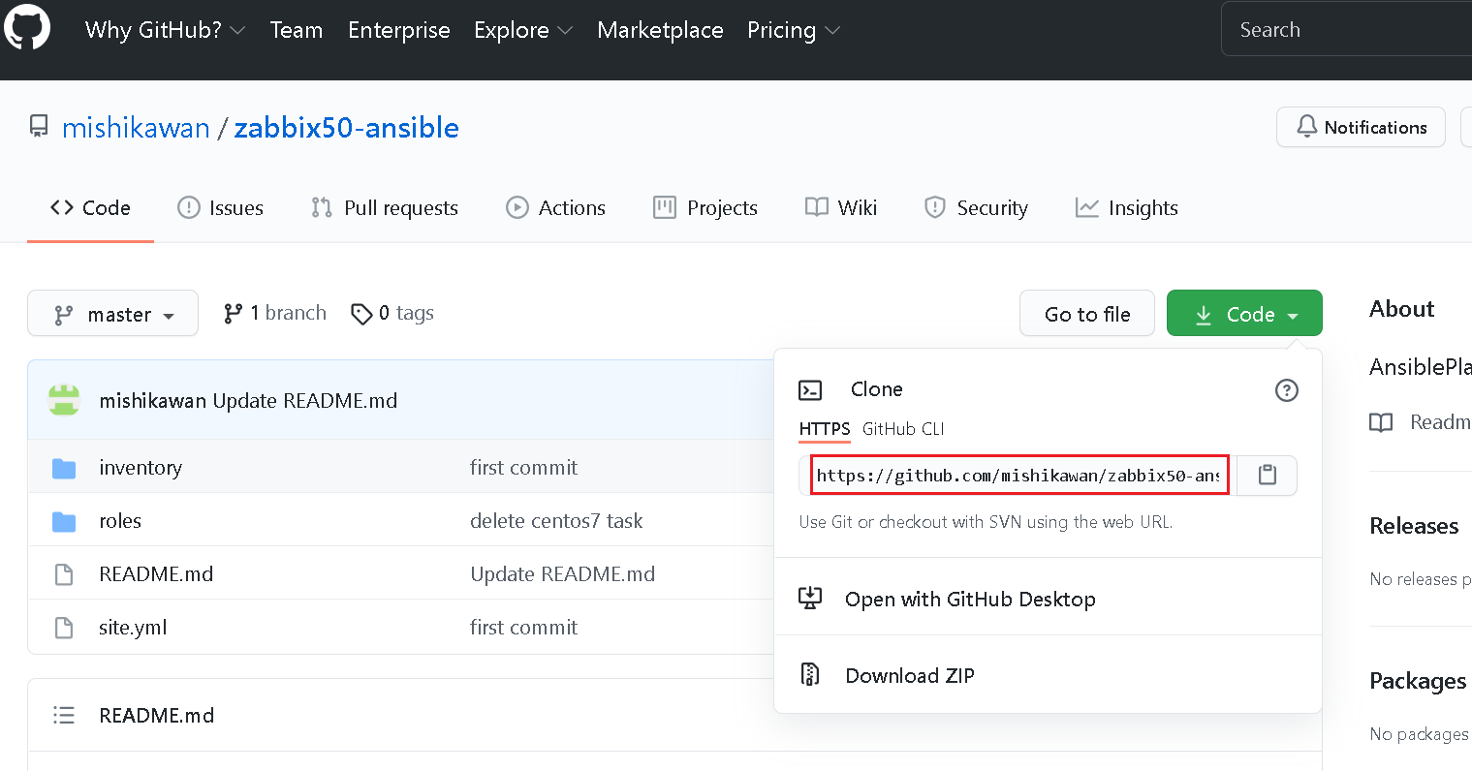
Task: Expand the master branch dropdown
Action: tap(112, 314)
